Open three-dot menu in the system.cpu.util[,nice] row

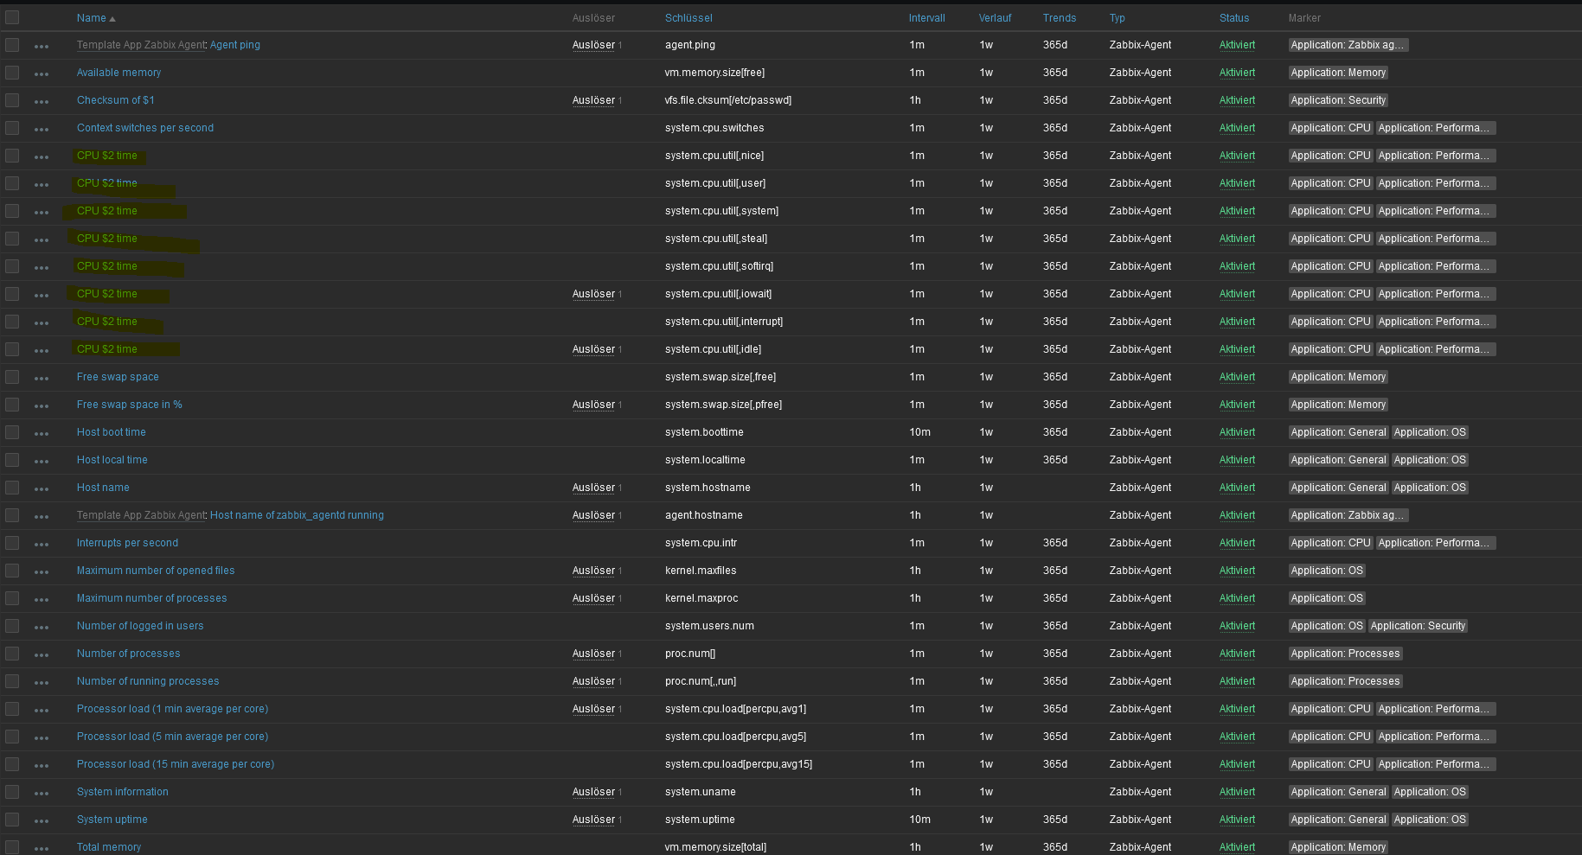pos(42,156)
